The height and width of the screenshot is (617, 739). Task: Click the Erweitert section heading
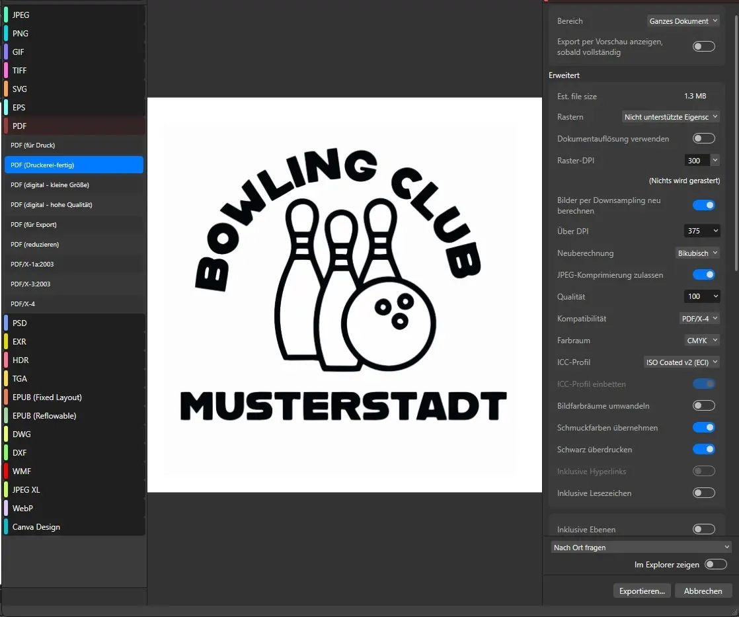pyautogui.click(x=564, y=75)
